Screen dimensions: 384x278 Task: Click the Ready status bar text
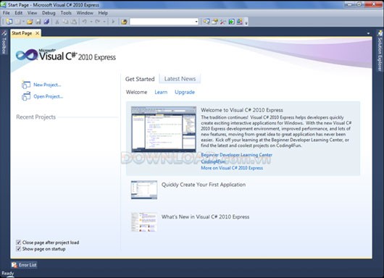click(8, 274)
